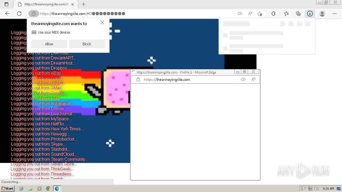Activate Read aloud in popup window

click(x=253, y=79)
